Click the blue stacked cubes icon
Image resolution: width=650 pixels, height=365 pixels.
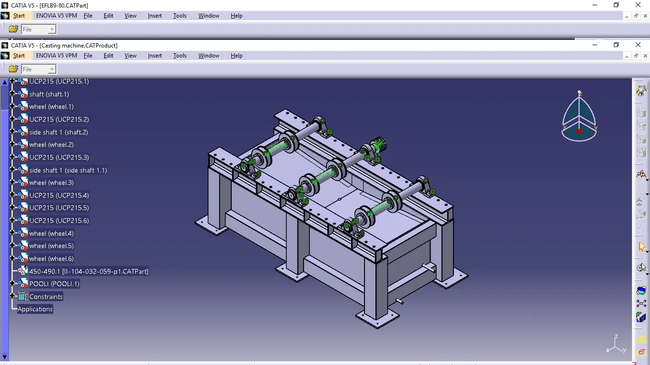(641, 317)
